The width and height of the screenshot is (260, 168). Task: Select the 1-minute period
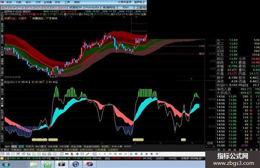(x=100, y=154)
